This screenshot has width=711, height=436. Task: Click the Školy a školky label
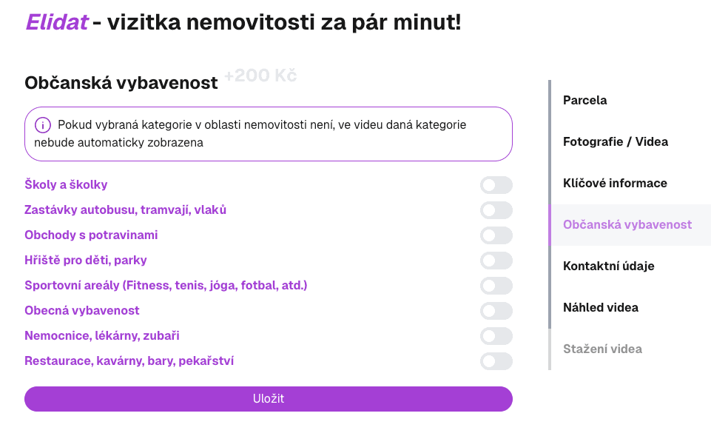[67, 184]
